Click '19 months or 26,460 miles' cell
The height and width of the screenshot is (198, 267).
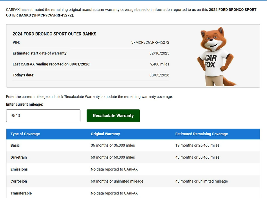coord(197,145)
